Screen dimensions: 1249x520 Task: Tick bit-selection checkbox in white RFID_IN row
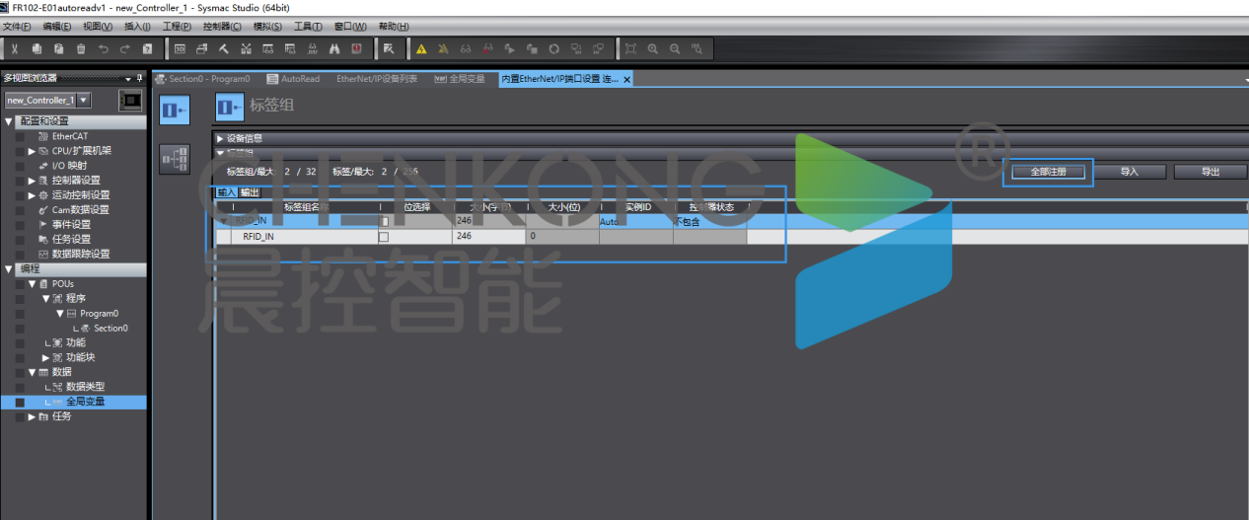pyautogui.click(x=384, y=237)
